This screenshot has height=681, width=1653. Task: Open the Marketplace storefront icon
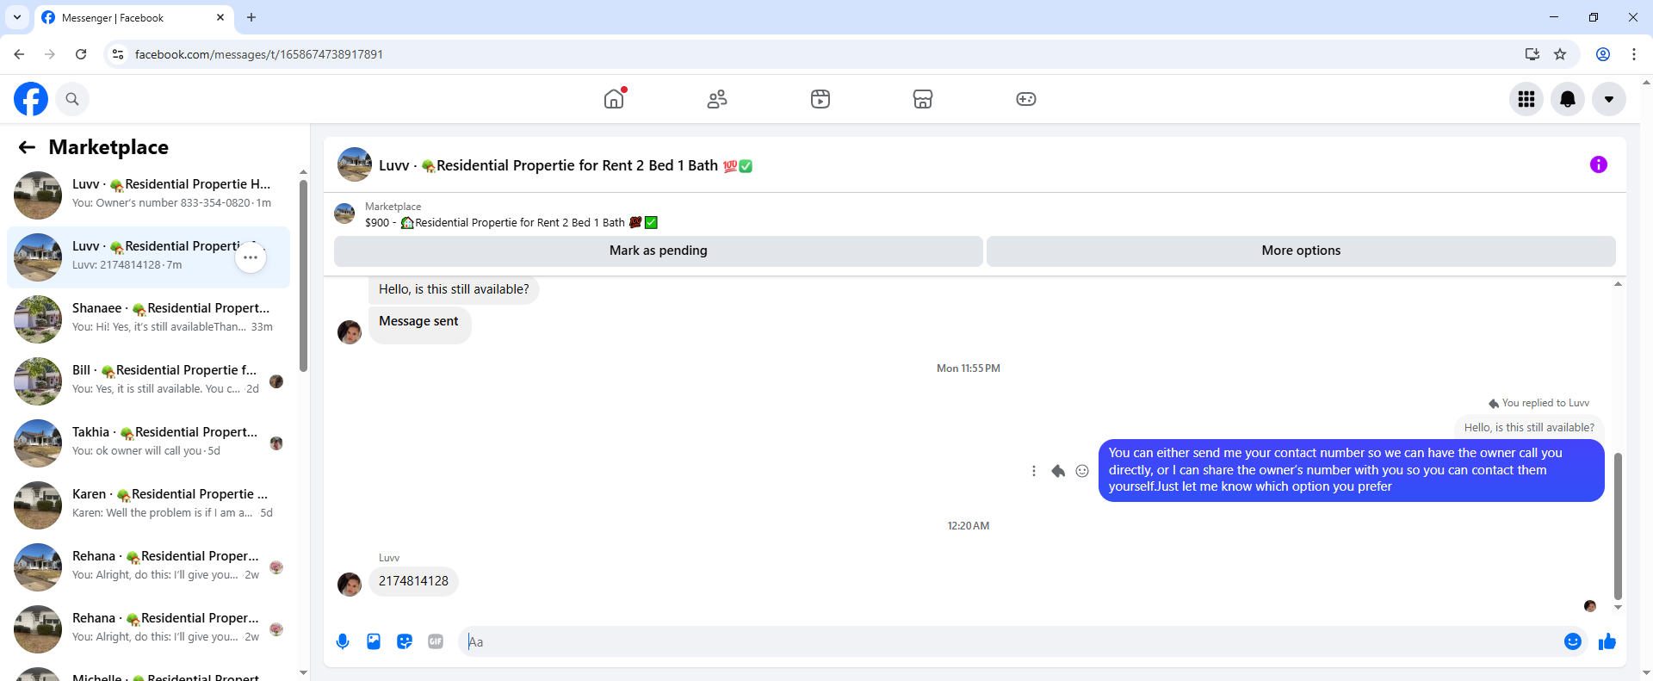[x=923, y=99]
